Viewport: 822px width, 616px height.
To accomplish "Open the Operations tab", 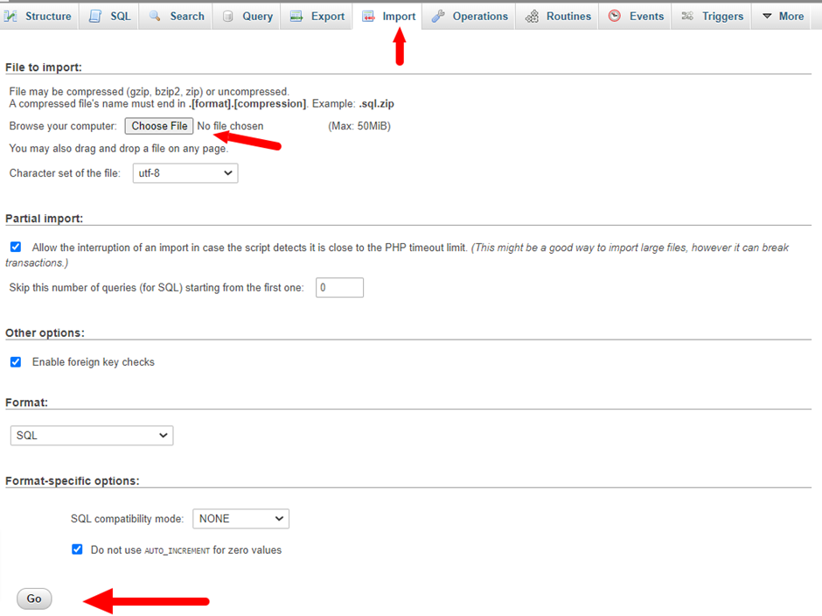I will point(470,17).
